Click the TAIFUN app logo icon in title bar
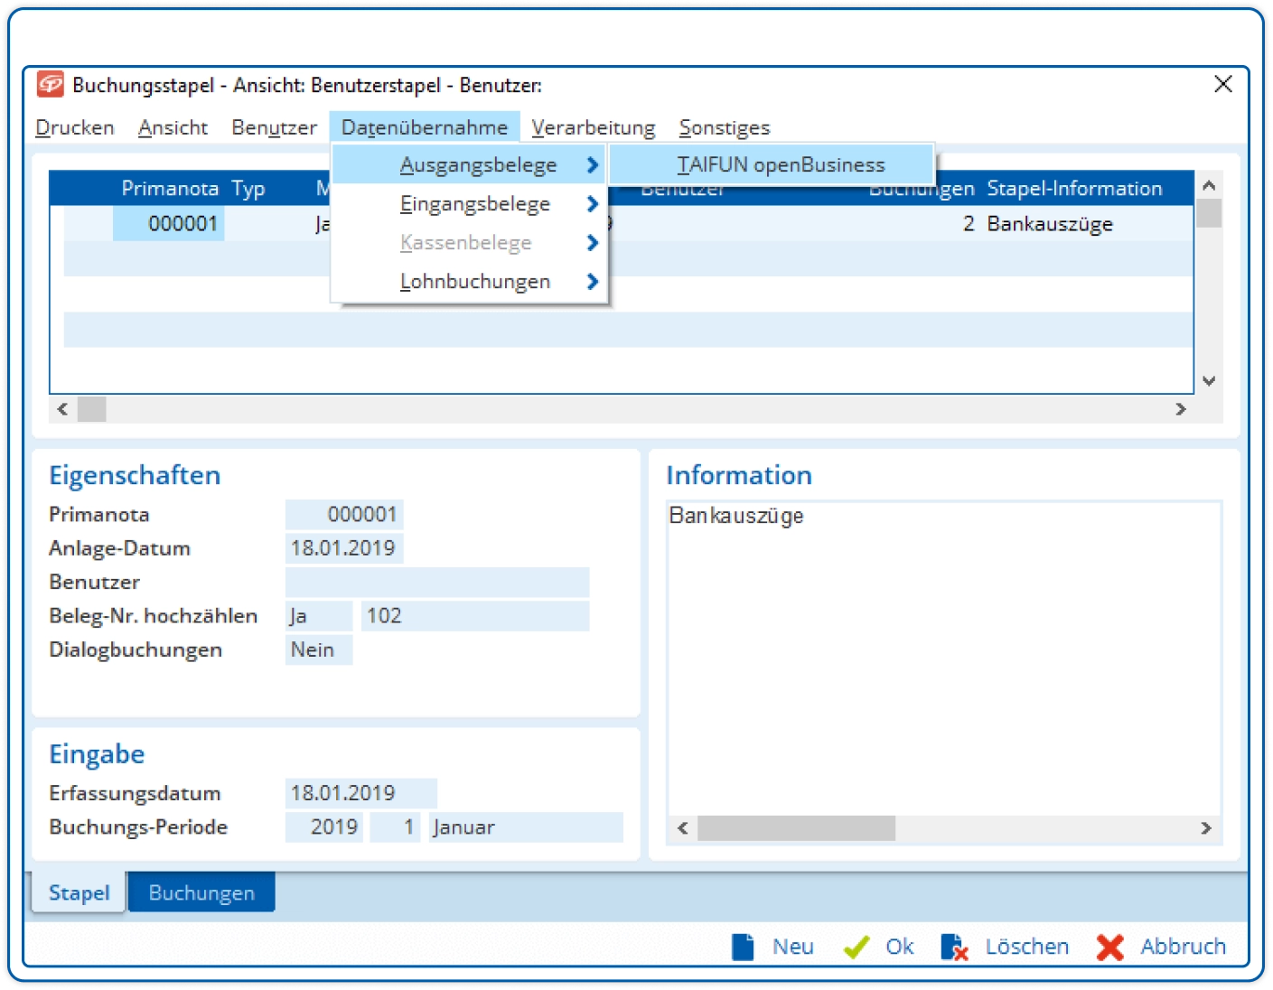Screen dimensions: 1273x990 click(x=51, y=85)
